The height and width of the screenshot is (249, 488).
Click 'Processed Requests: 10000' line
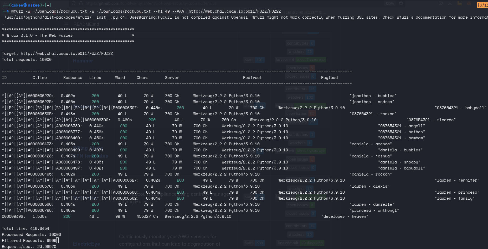tap(31, 235)
